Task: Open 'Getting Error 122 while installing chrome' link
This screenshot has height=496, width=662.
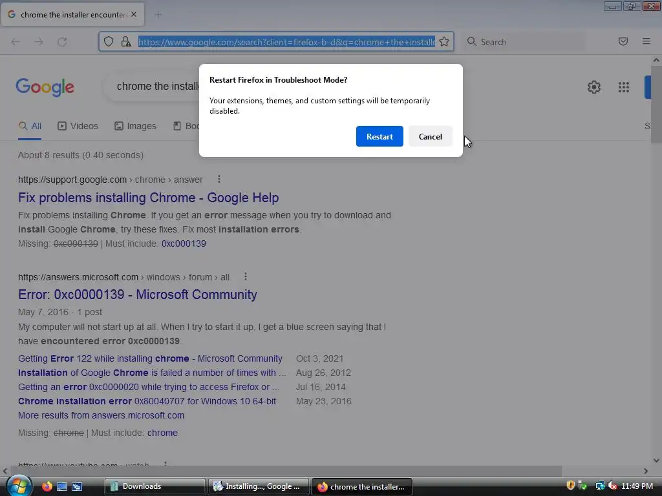Action: coord(150,358)
